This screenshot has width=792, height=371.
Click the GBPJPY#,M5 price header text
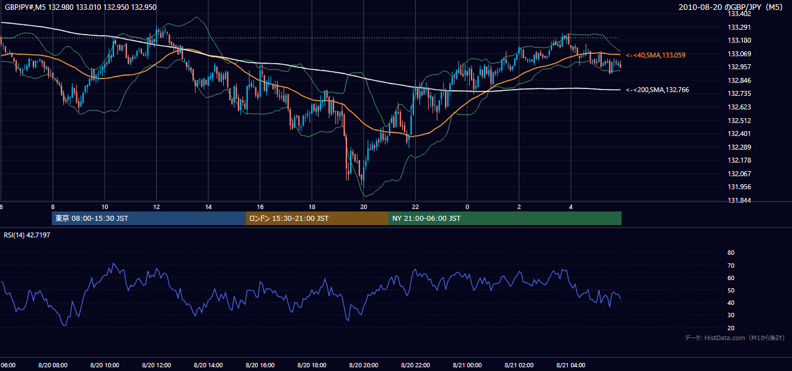click(x=81, y=7)
